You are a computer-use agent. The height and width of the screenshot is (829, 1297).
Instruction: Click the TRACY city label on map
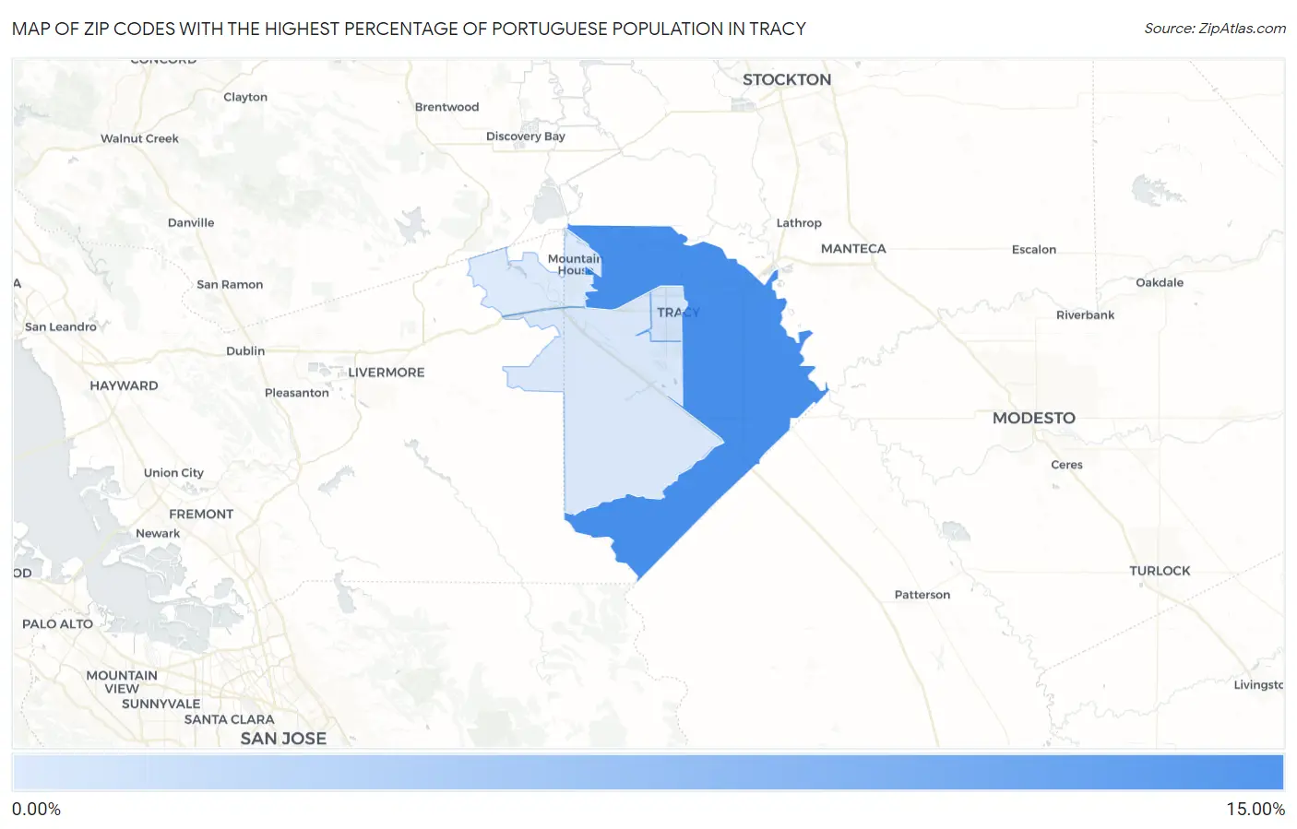coord(678,313)
